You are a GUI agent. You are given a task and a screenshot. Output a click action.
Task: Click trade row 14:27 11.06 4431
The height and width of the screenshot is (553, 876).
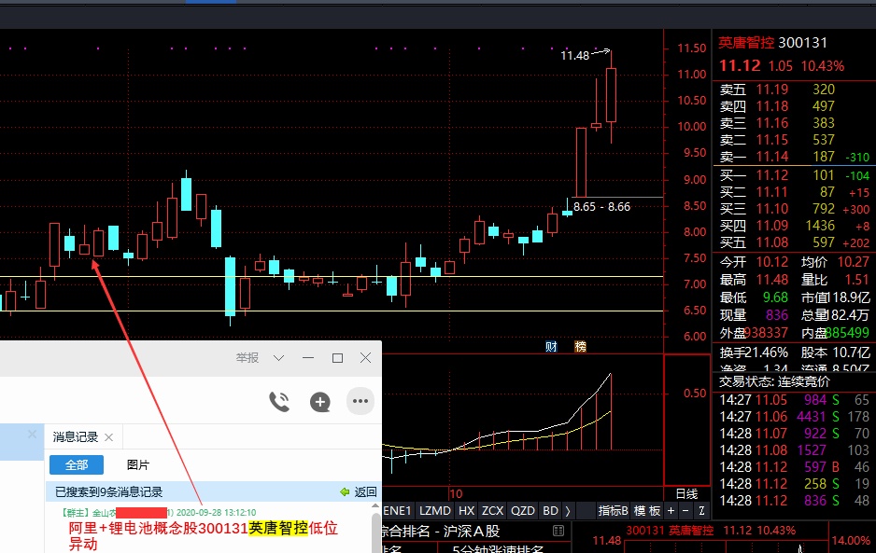pyautogui.click(x=795, y=417)
